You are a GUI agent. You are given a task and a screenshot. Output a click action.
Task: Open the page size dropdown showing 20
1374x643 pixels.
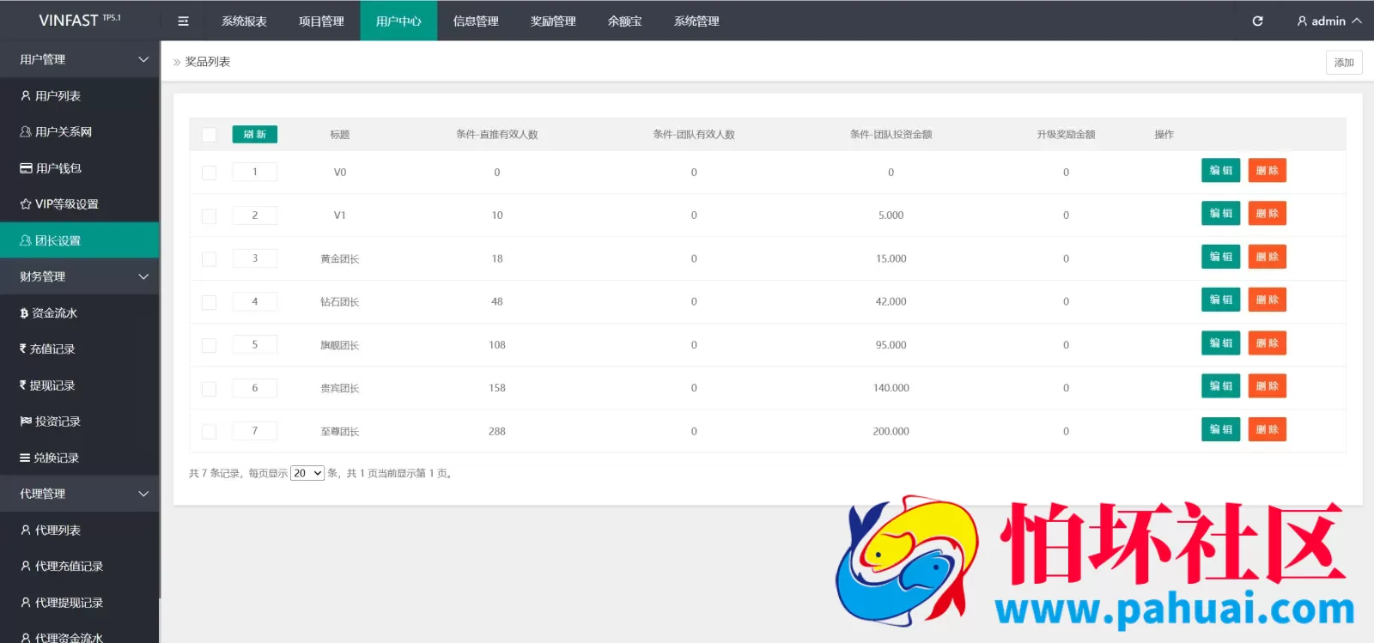(307, 473)
